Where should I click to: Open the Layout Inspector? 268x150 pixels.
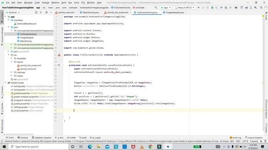tap(254, 137)
